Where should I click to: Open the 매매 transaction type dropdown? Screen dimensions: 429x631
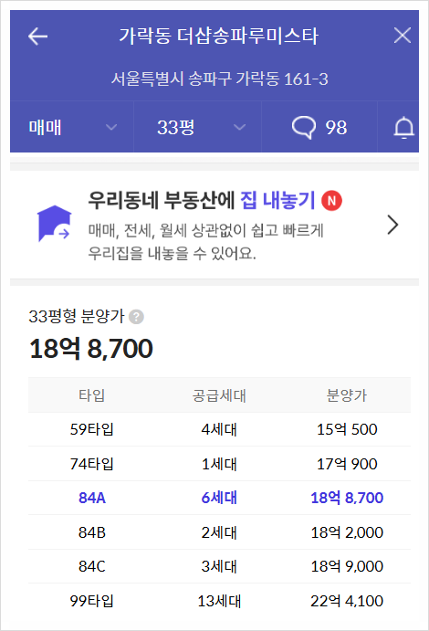[72, 127]
